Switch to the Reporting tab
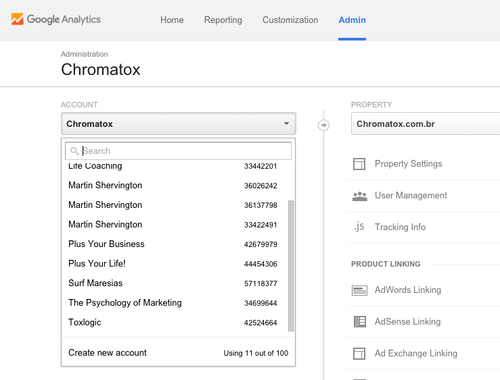This screenshot has width=500, height=380. point(223,20)
